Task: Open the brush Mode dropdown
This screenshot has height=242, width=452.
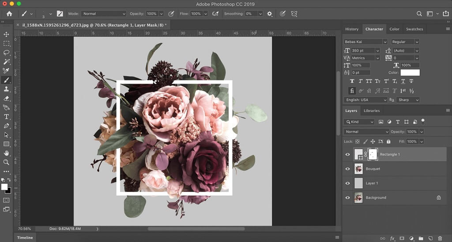Action: (104, 14)
